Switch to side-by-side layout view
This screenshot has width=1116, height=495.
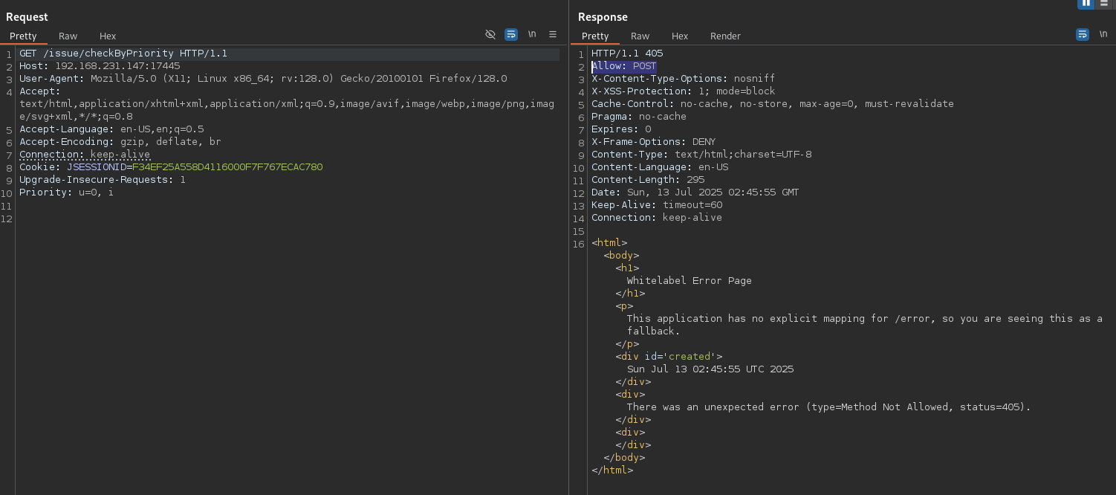tap(1086, 4)
